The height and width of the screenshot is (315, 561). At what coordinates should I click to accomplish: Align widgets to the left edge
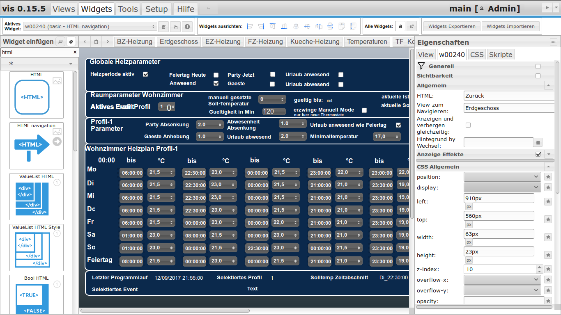250,26
